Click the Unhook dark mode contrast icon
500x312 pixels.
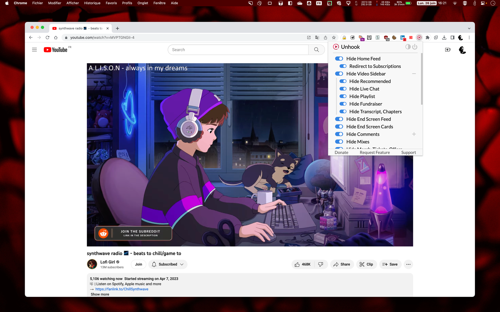(x=408, y=47)
